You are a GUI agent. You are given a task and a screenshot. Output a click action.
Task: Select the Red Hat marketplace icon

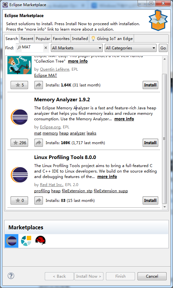point(40,240)
